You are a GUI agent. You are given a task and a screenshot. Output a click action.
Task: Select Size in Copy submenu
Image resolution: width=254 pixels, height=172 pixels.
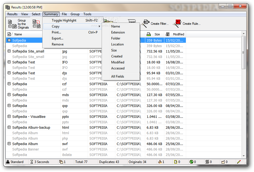[121, 50]
